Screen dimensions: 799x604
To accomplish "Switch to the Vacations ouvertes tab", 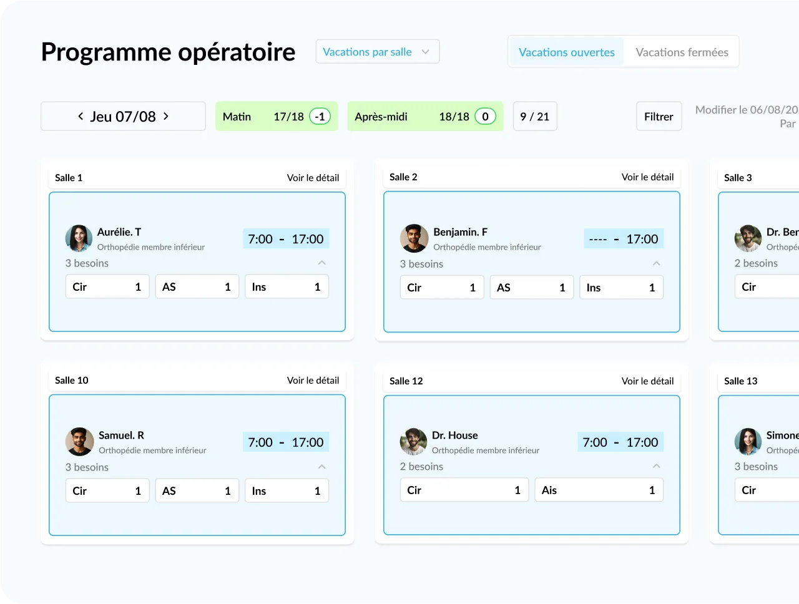I will [x=567, y=52].
